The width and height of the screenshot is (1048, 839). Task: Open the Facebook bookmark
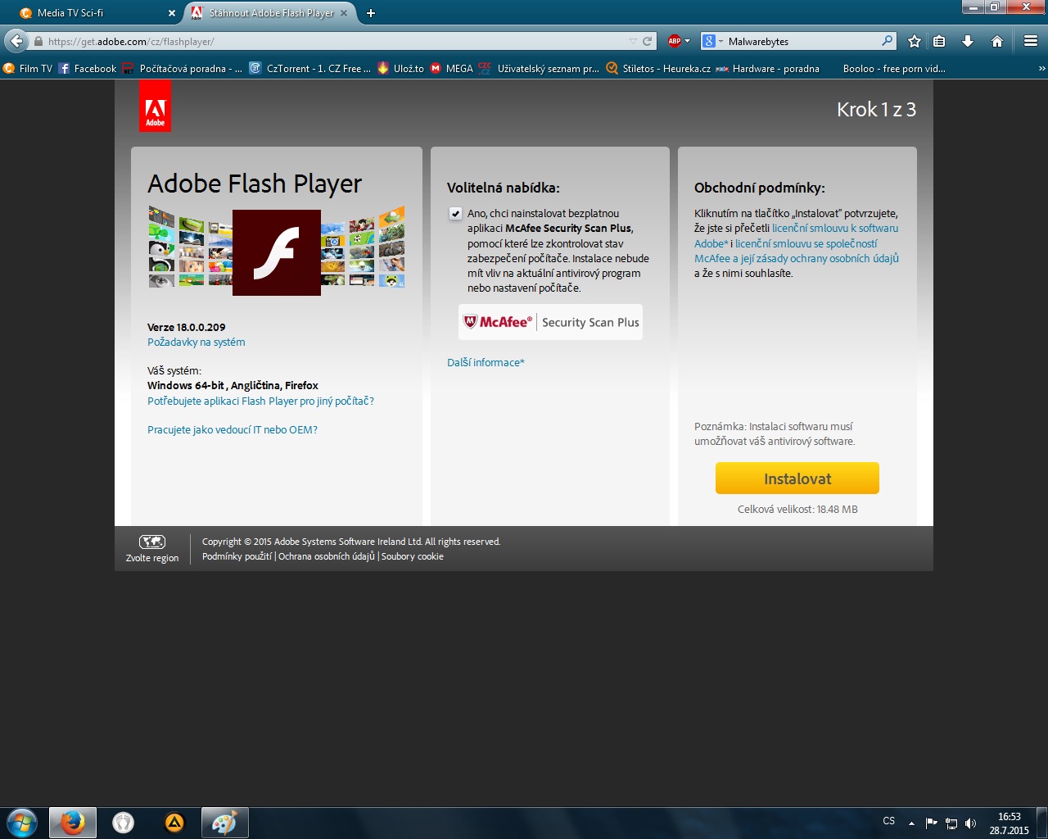pos(88,69)
